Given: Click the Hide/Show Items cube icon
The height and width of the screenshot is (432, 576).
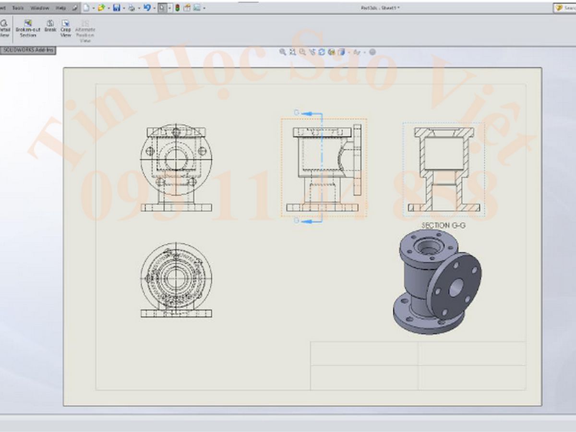Looking at the screenshot, I should tap(341, 52).
